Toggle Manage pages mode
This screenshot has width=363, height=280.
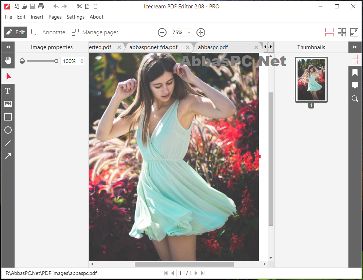[95, 32]
